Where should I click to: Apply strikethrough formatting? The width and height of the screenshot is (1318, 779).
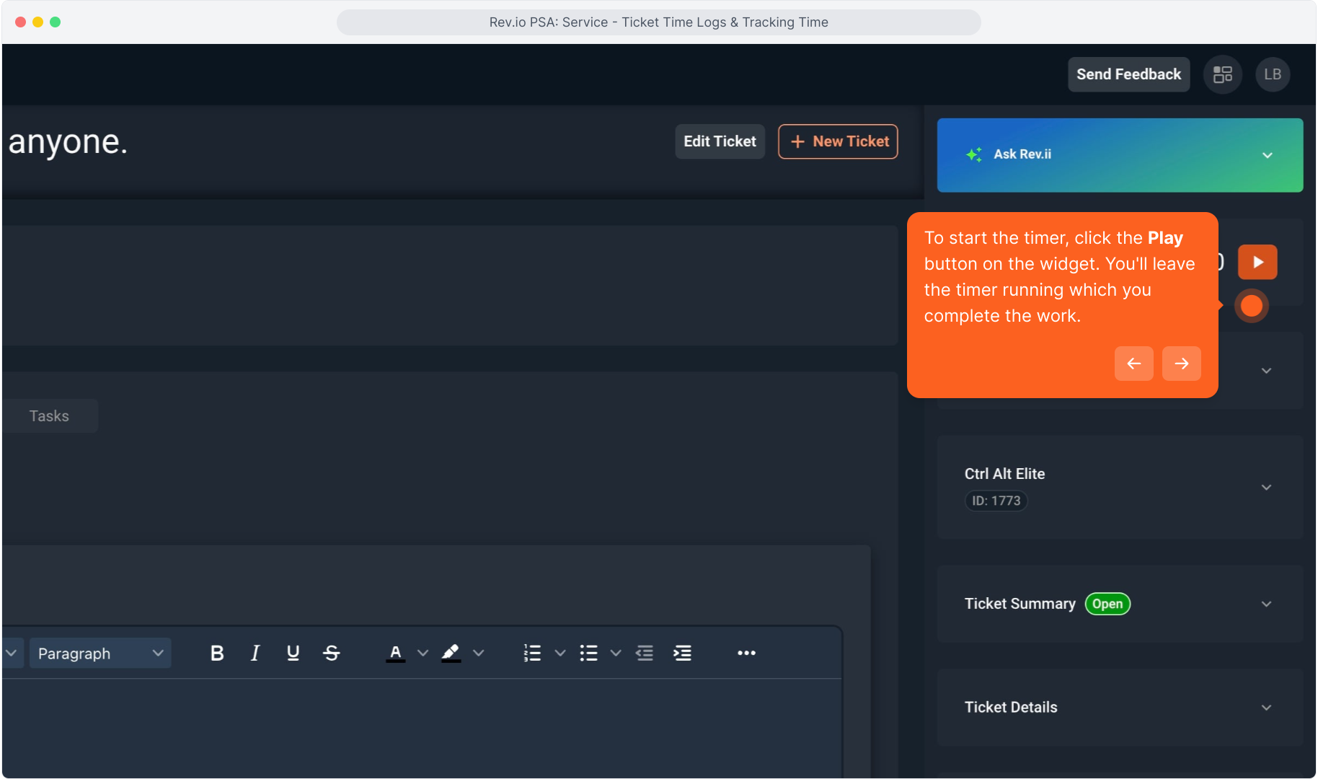point(331,653)
